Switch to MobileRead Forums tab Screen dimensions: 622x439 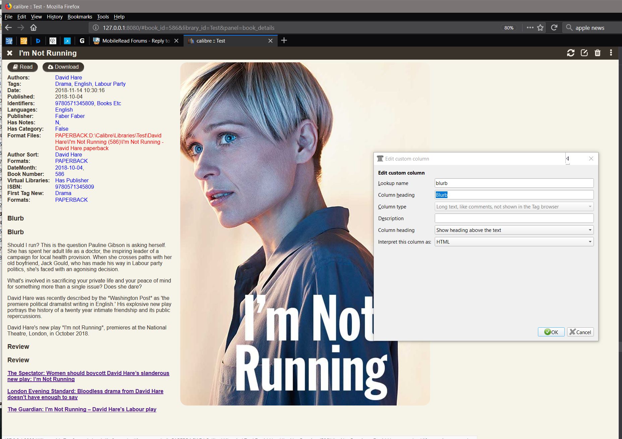[136, 41]
